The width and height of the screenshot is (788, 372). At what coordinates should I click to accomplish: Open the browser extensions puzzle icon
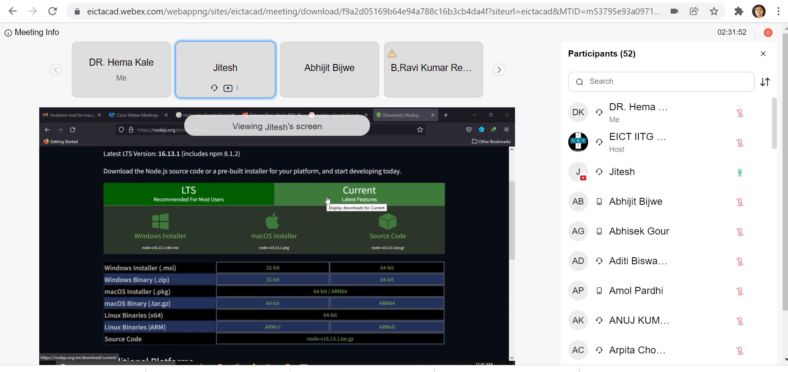739,12
